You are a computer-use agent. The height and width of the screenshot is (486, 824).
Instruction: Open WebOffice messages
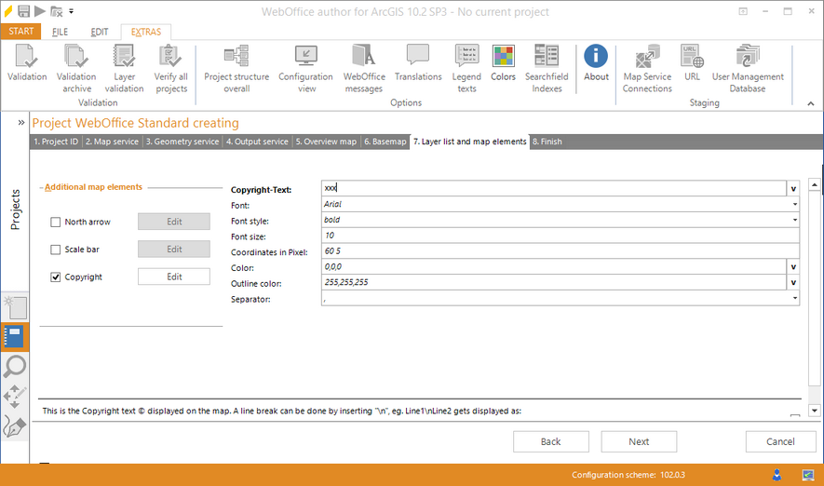coord(364,69)
